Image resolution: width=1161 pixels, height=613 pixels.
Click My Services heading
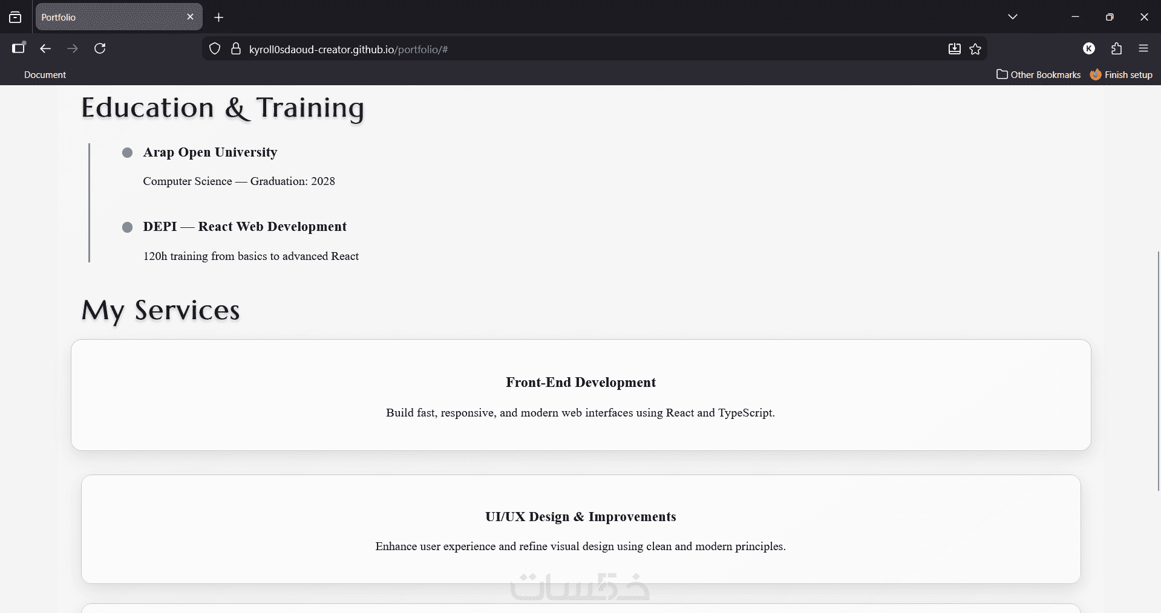160,311
